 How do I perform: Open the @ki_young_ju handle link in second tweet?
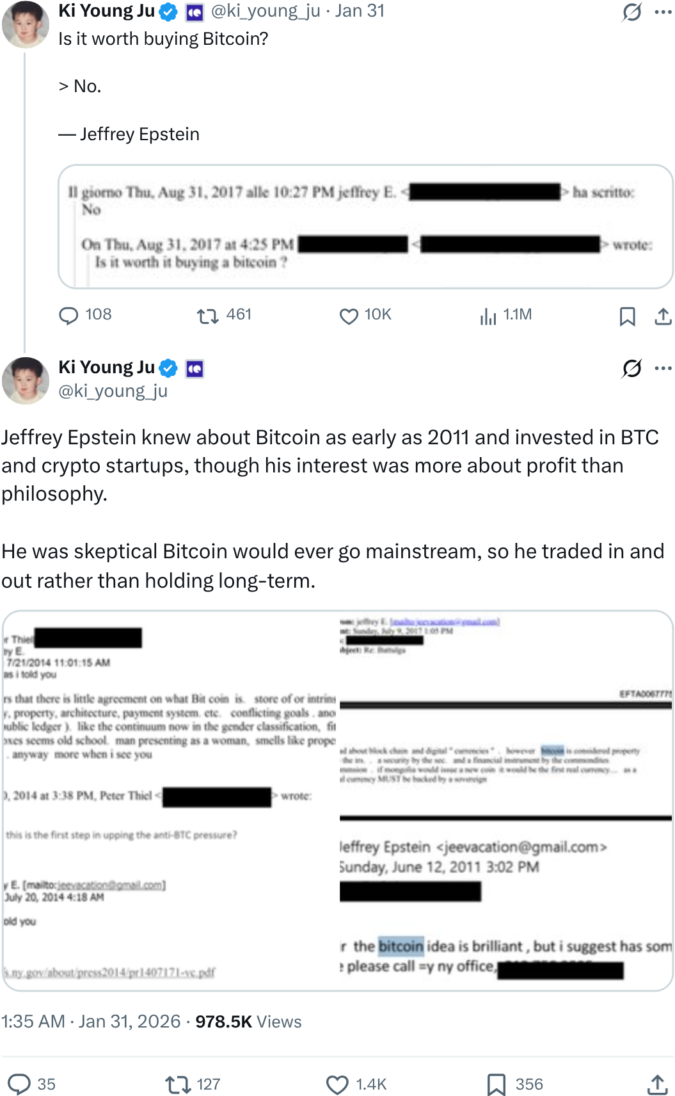[x=113, y=391]
